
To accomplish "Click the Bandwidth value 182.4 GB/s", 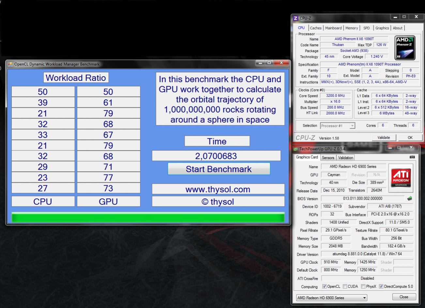I will 396,246.
